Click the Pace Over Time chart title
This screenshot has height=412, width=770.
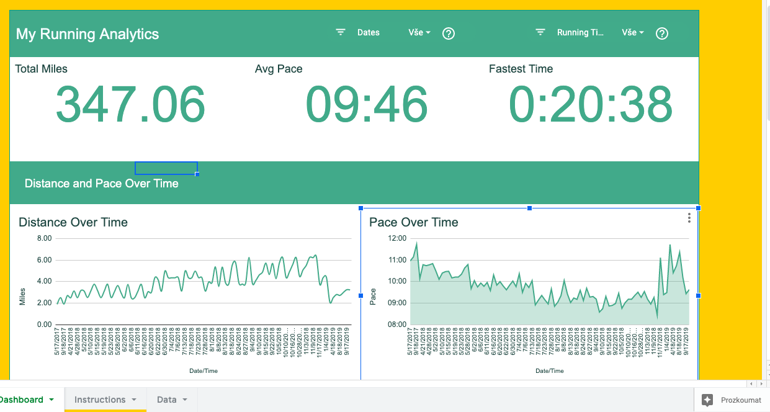click(x=414, y=222)
